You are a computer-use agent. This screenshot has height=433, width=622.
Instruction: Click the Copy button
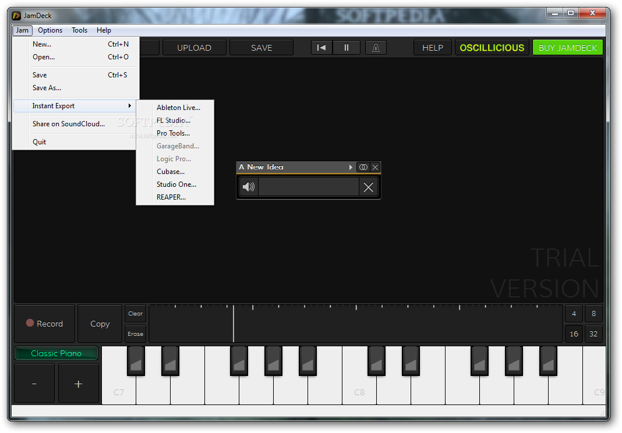point(100,324)
